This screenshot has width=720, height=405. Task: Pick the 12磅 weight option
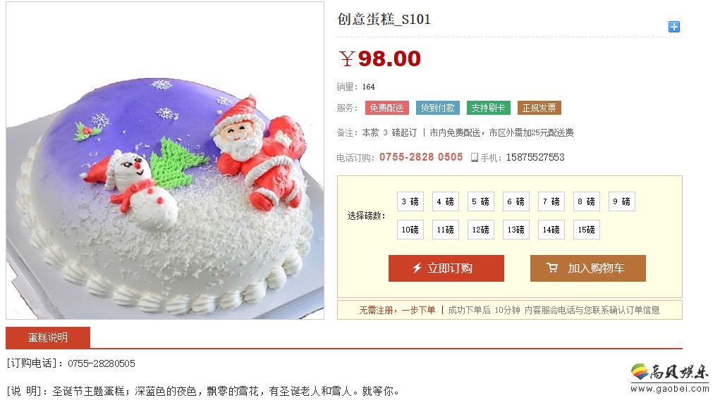[481, 230]
